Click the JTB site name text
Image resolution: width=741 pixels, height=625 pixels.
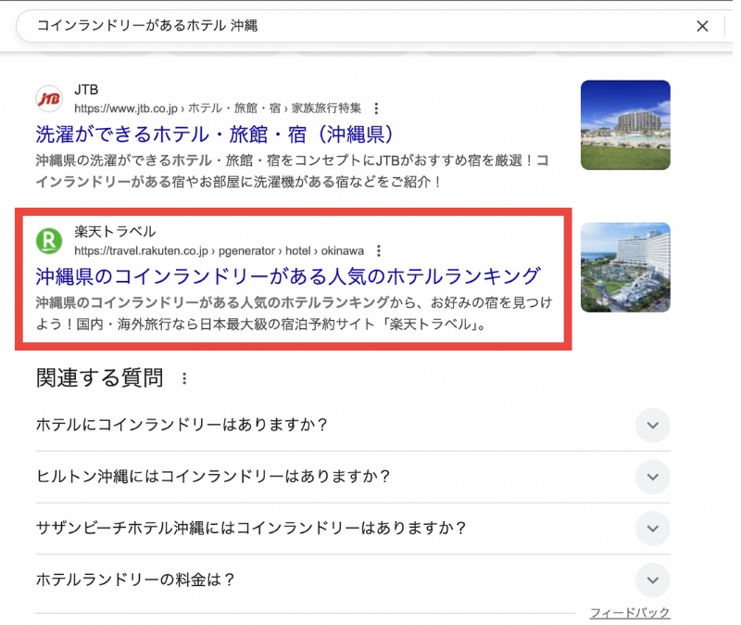tap(86, 90)
